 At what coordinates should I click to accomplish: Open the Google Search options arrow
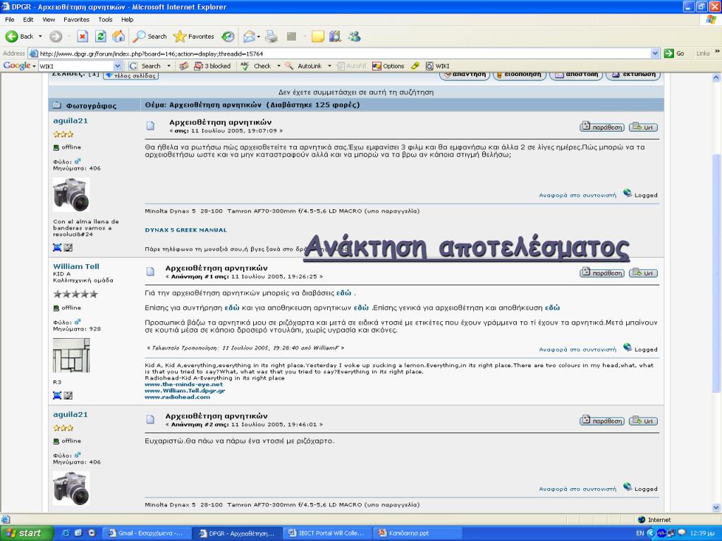pyautogui.click(x=169, y=66)
